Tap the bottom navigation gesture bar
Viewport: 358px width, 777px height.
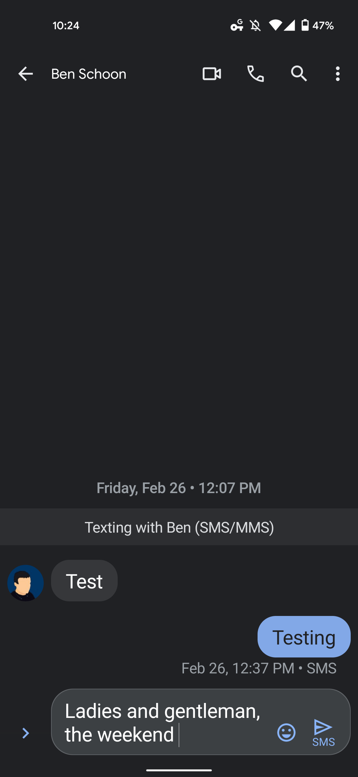pos(179,770)
